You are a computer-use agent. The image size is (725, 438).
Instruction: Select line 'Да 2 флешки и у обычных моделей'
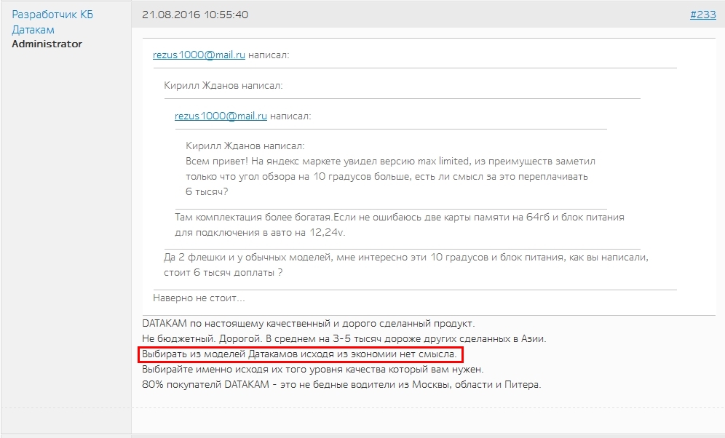(406, 258)
